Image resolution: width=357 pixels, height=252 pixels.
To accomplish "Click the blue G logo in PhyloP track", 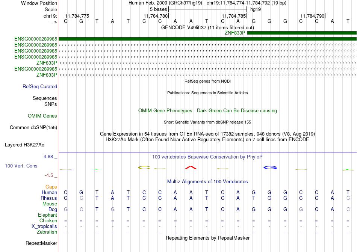I will [270, 167].
